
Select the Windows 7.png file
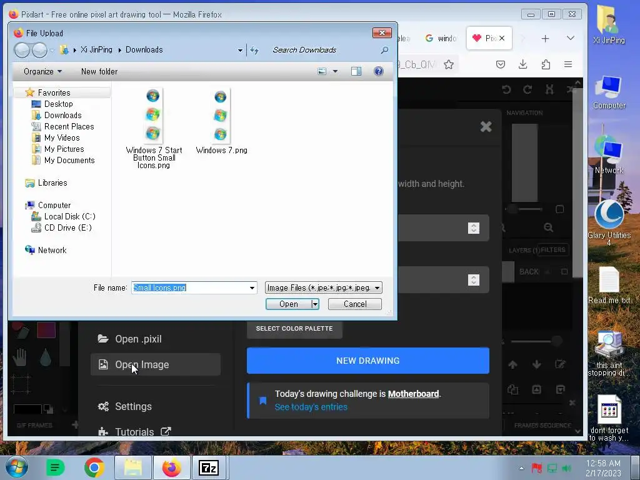pyautogui.click(x=221, y=121)
